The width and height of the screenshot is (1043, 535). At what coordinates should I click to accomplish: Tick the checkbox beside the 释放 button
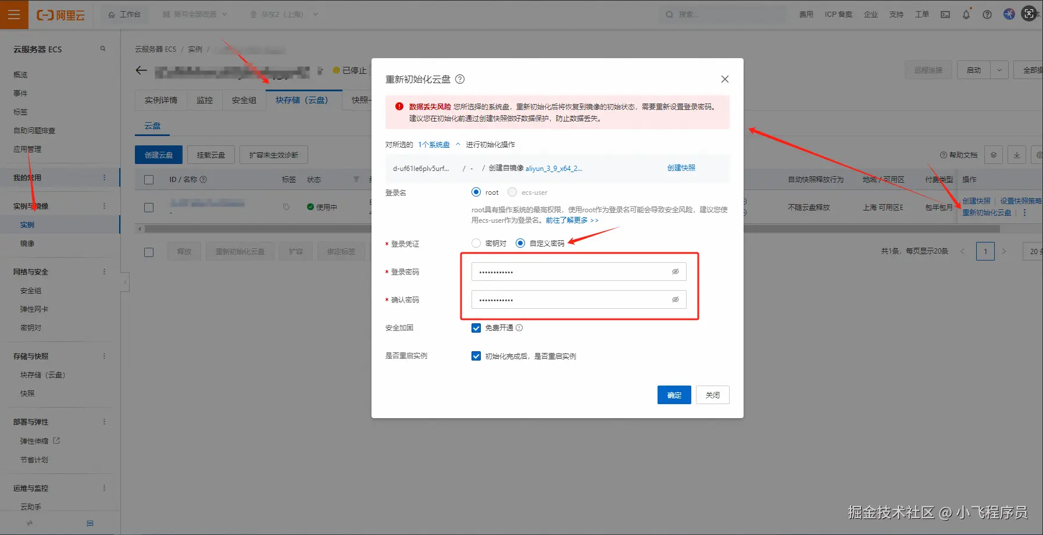pos(149,252)
